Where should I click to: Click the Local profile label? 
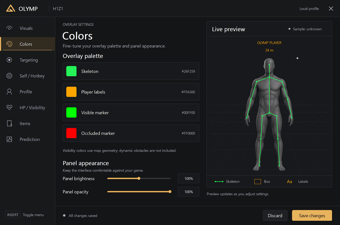pos(309,8)
